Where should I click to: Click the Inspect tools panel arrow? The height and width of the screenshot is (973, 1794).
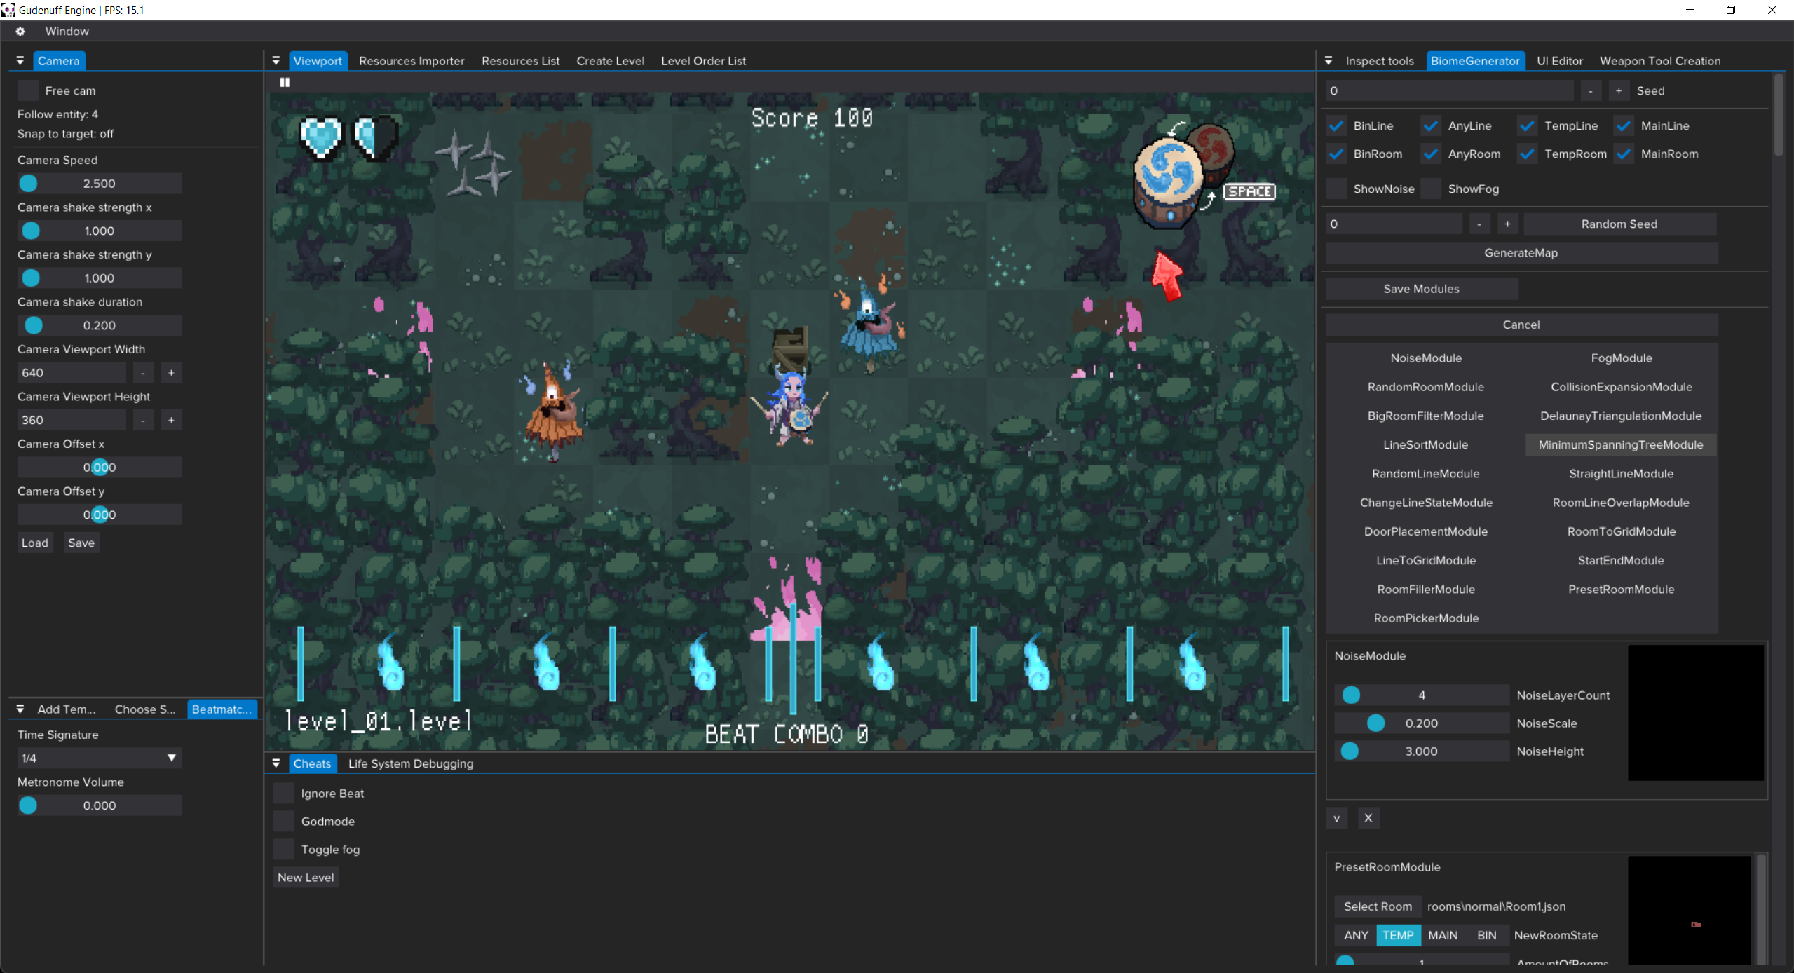[1328, 61]
